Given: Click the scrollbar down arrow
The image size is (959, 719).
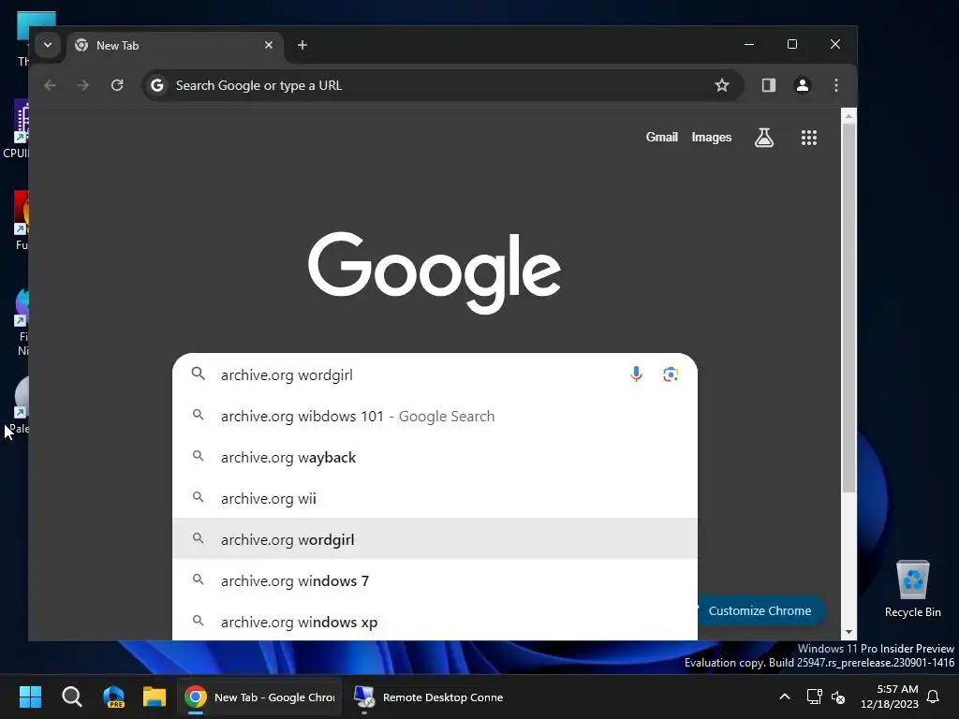Looking at the screenshot, I should [848, 632].
